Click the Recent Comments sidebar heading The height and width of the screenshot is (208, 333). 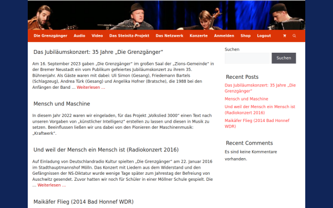(249, 143)
